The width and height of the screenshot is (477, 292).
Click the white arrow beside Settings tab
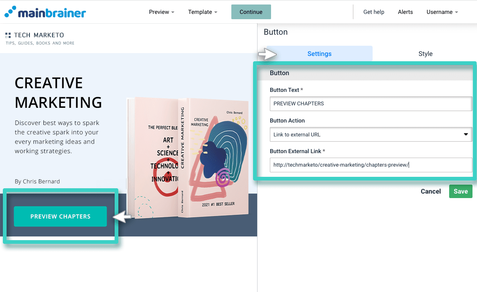pyautogui.click(x=267, y=54)
